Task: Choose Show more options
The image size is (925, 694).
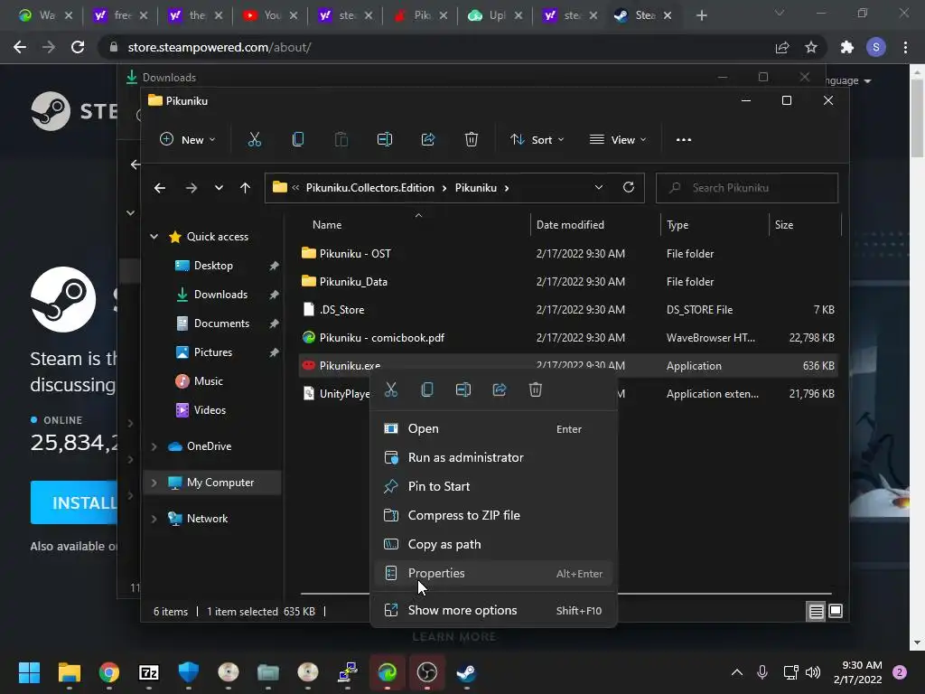Action: pyautogui.click(x=494, y=611)
